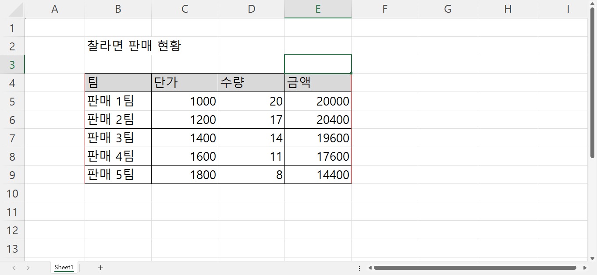This screenshot has width=597, height=275.
Task: Select row 1 header
Action: coord(12,28)
